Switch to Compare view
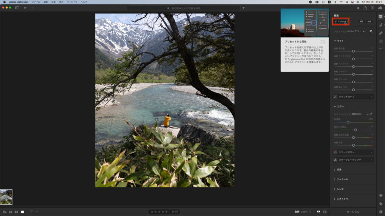This screenshot has width=385, height=216. click(16, 212)
